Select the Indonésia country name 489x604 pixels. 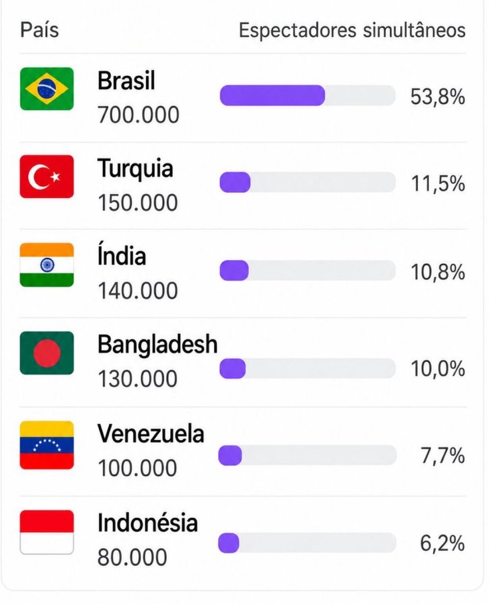(148, 522)
